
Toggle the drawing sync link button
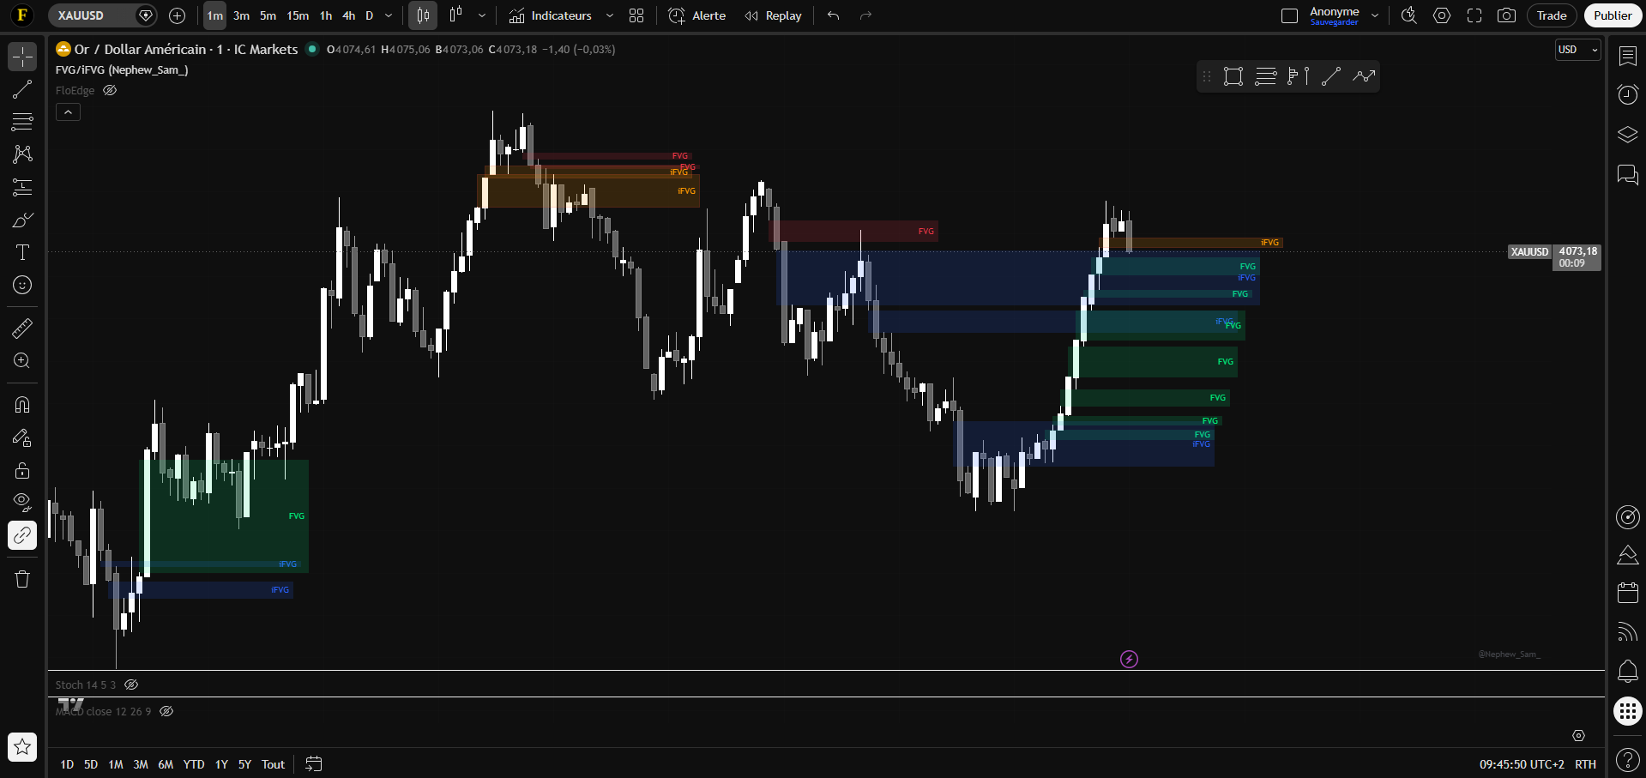click(22, 535)
